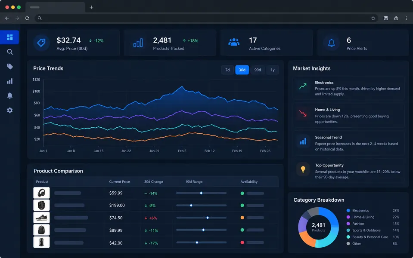Click the bar chart icon on Products Tracked card
This screenshot has height=258, width=413.
[138, 43]
